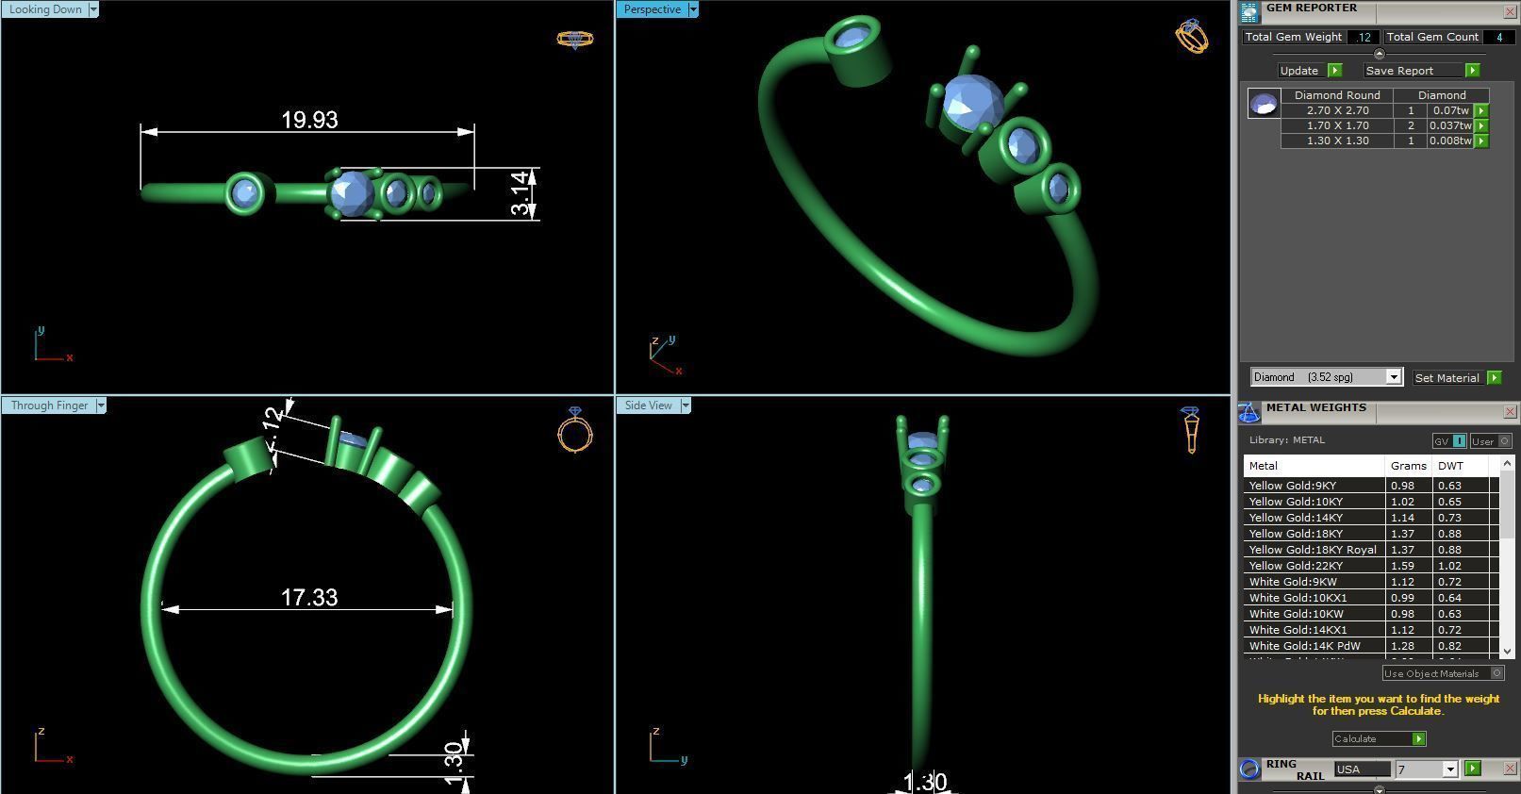Open the Side View viewport dropdown arrow
Viewport: 1521px width, 794px height.
pos(686,405)
